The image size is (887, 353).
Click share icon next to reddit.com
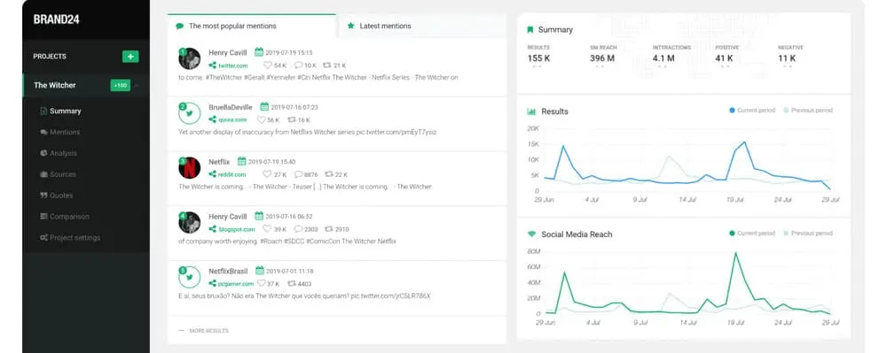[212, 175]
